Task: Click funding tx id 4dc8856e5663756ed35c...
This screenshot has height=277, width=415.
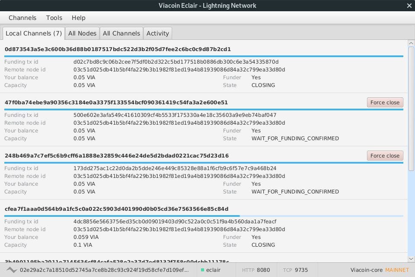Action: point(175,222)
